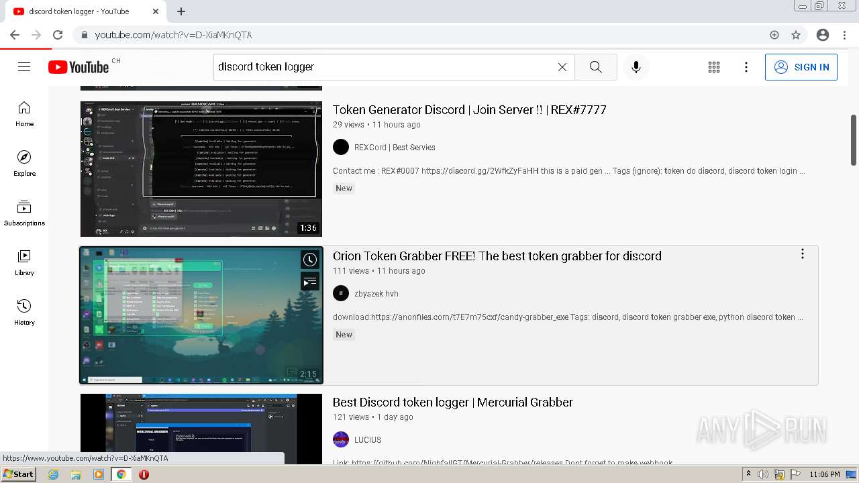This screenshot has width=859, height=483.
Task: Click the title 'Best Discord token logger | Mercurial Grabber'
Action: pyautogui.click(x=453, y=402)
